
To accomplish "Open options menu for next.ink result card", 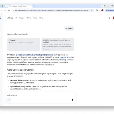I will 51,49.
